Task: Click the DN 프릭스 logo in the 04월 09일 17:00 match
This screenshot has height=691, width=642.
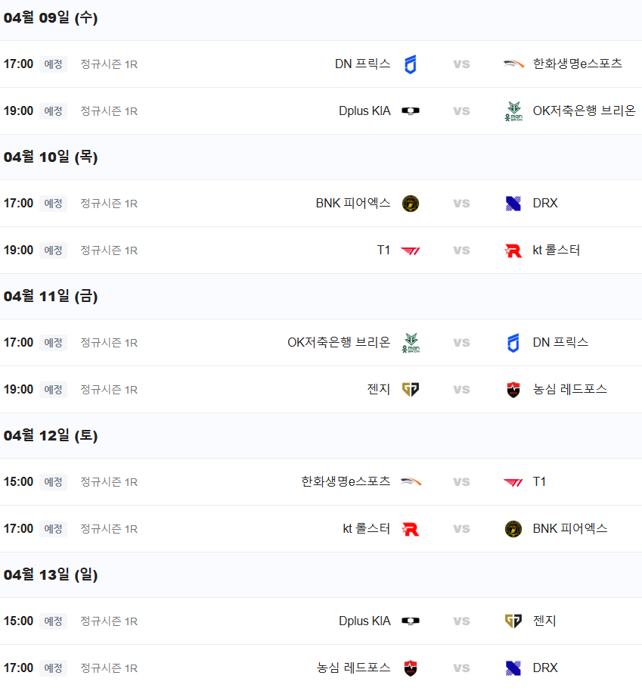Action: 411,64
